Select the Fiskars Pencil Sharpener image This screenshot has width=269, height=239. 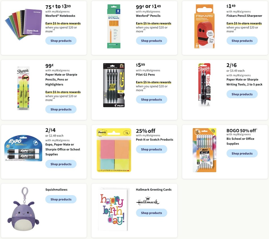(204, 26)
